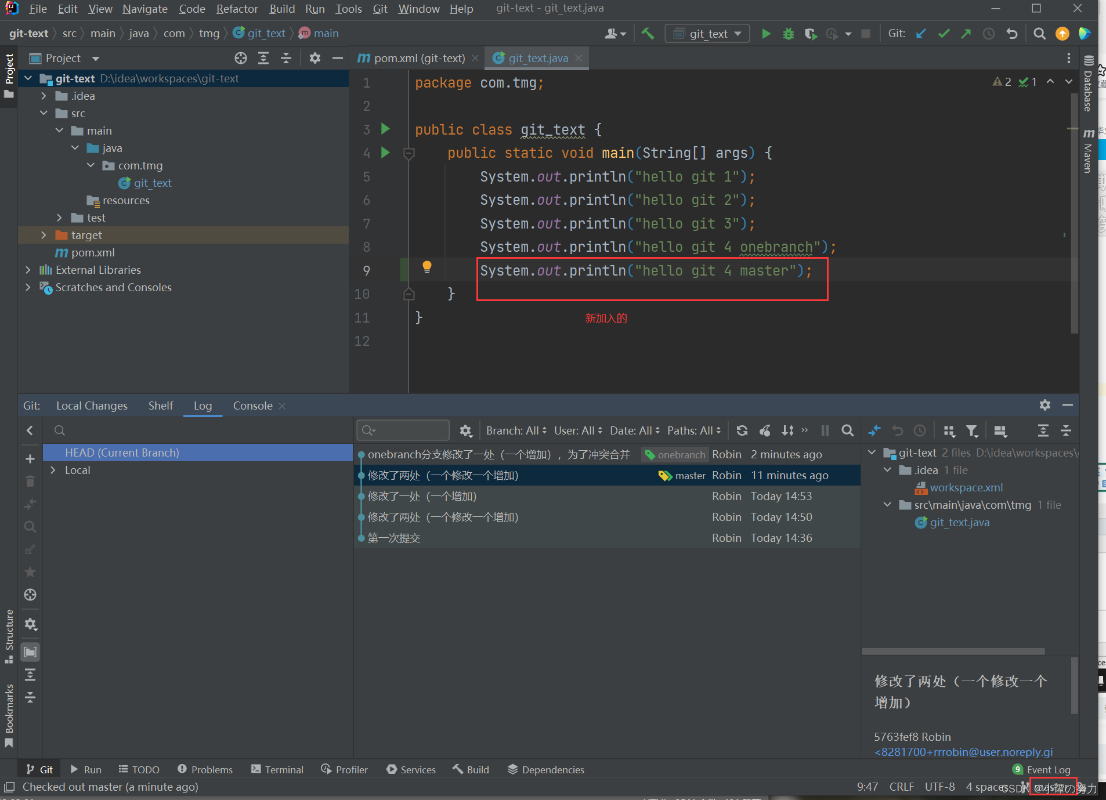Screen dimensions: 1106x800
Task: Show Git history clock icon
Action: coord(989,34)
